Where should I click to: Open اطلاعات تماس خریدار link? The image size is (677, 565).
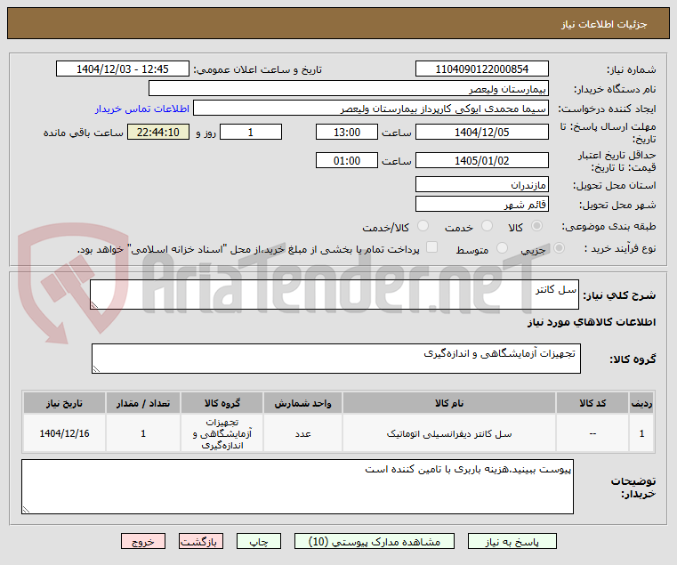tap(142, 109)
